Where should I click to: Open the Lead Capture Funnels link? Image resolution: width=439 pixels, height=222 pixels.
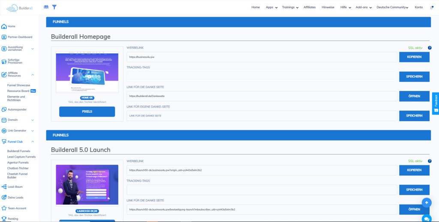pos(21,157)
